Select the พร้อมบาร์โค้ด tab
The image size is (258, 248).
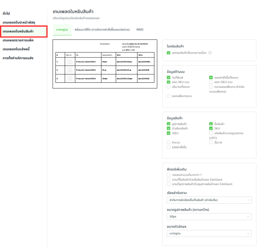point(102,30)
